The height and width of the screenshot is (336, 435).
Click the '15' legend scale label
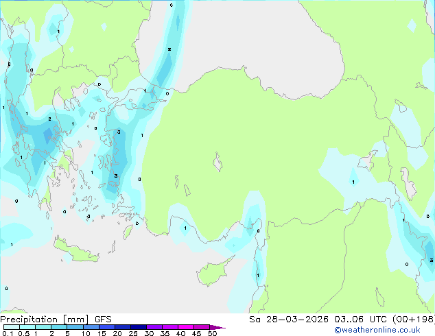coord(102,333)
